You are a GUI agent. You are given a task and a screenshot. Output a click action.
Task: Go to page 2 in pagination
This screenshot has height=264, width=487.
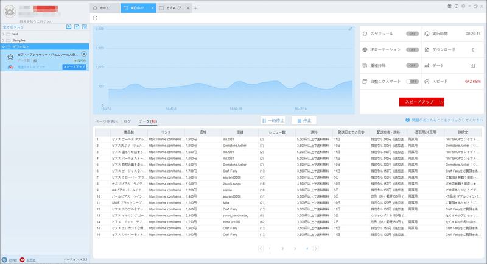coord(282,248)
